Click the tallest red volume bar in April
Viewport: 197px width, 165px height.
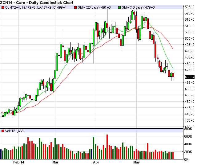tap(107, 147)
